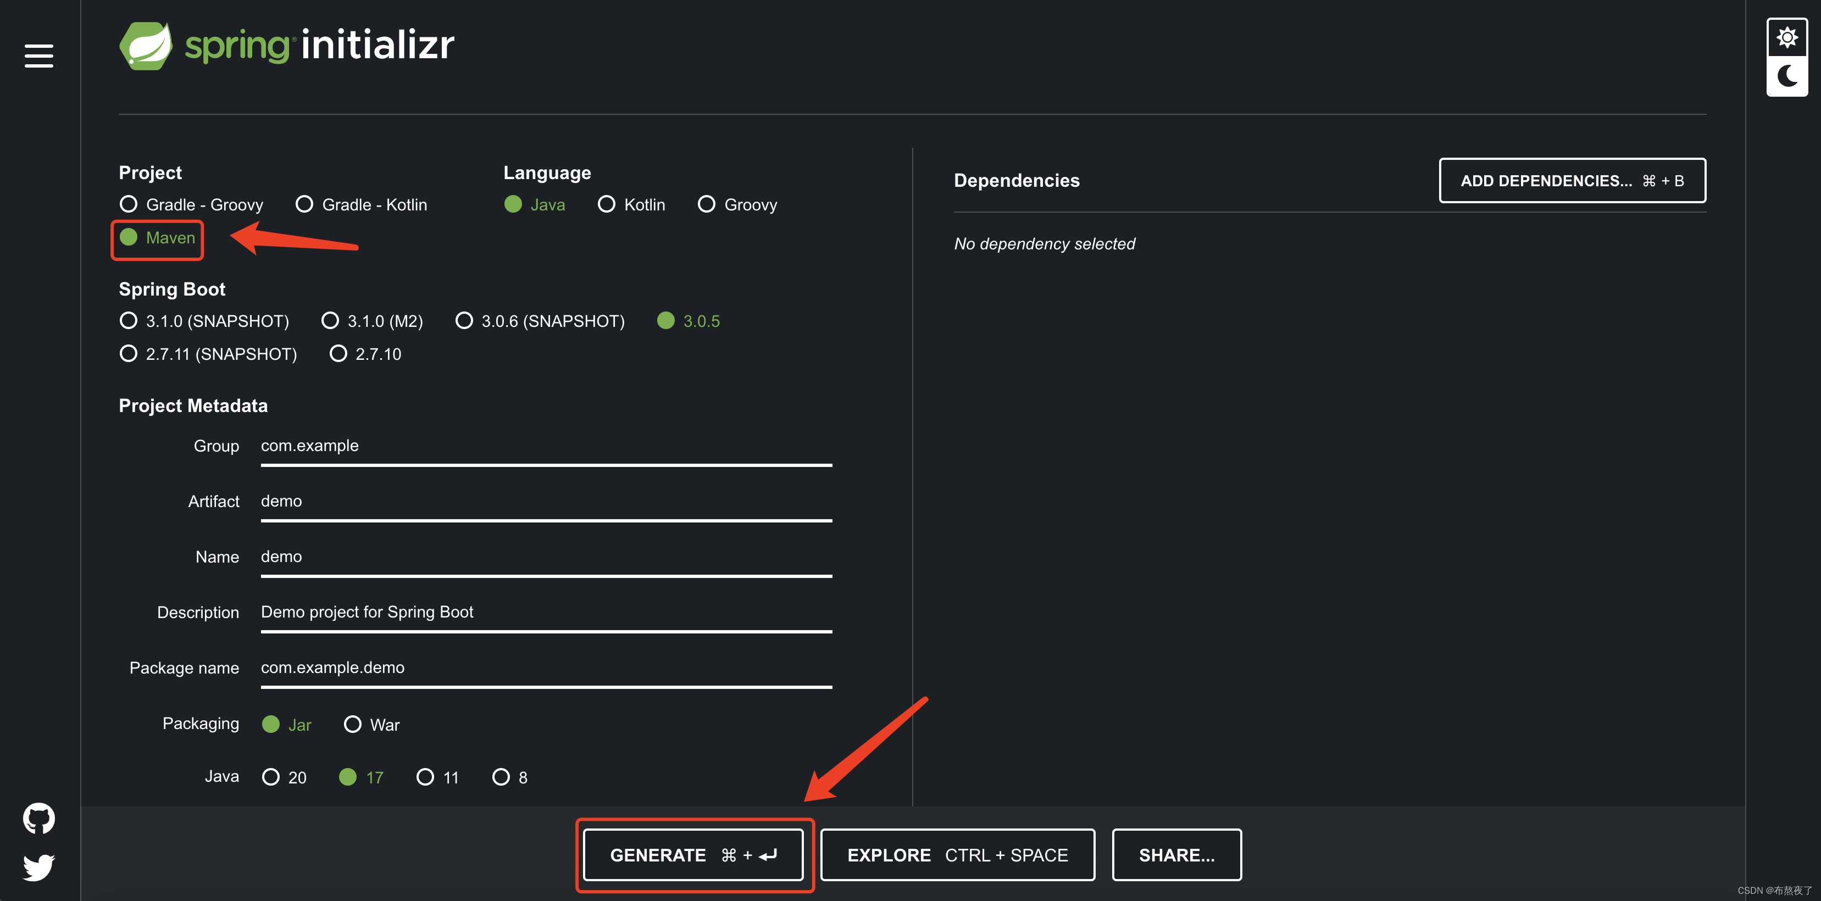Open the Twitter link icon

pos(39,867)
